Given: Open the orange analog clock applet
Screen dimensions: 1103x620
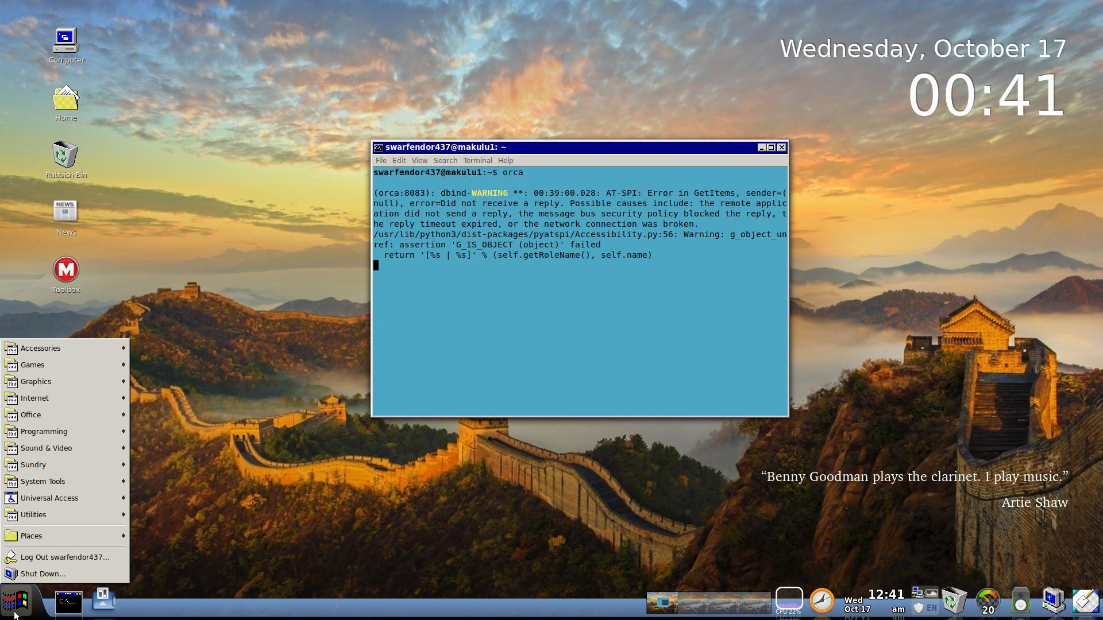Looking at the screenshot, I should pos(822,600).
